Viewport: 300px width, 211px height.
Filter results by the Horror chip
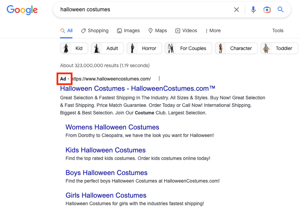click(x=144, y=48)
